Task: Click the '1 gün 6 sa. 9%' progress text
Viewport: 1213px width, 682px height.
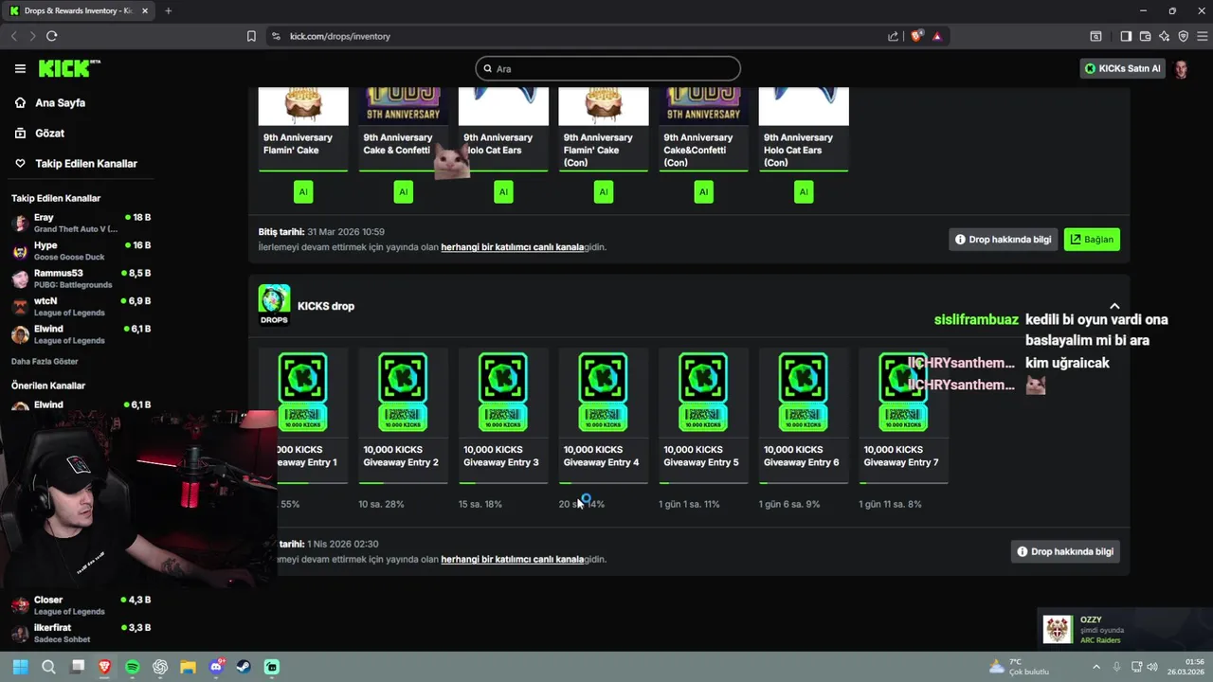Action: coord(789,504)
